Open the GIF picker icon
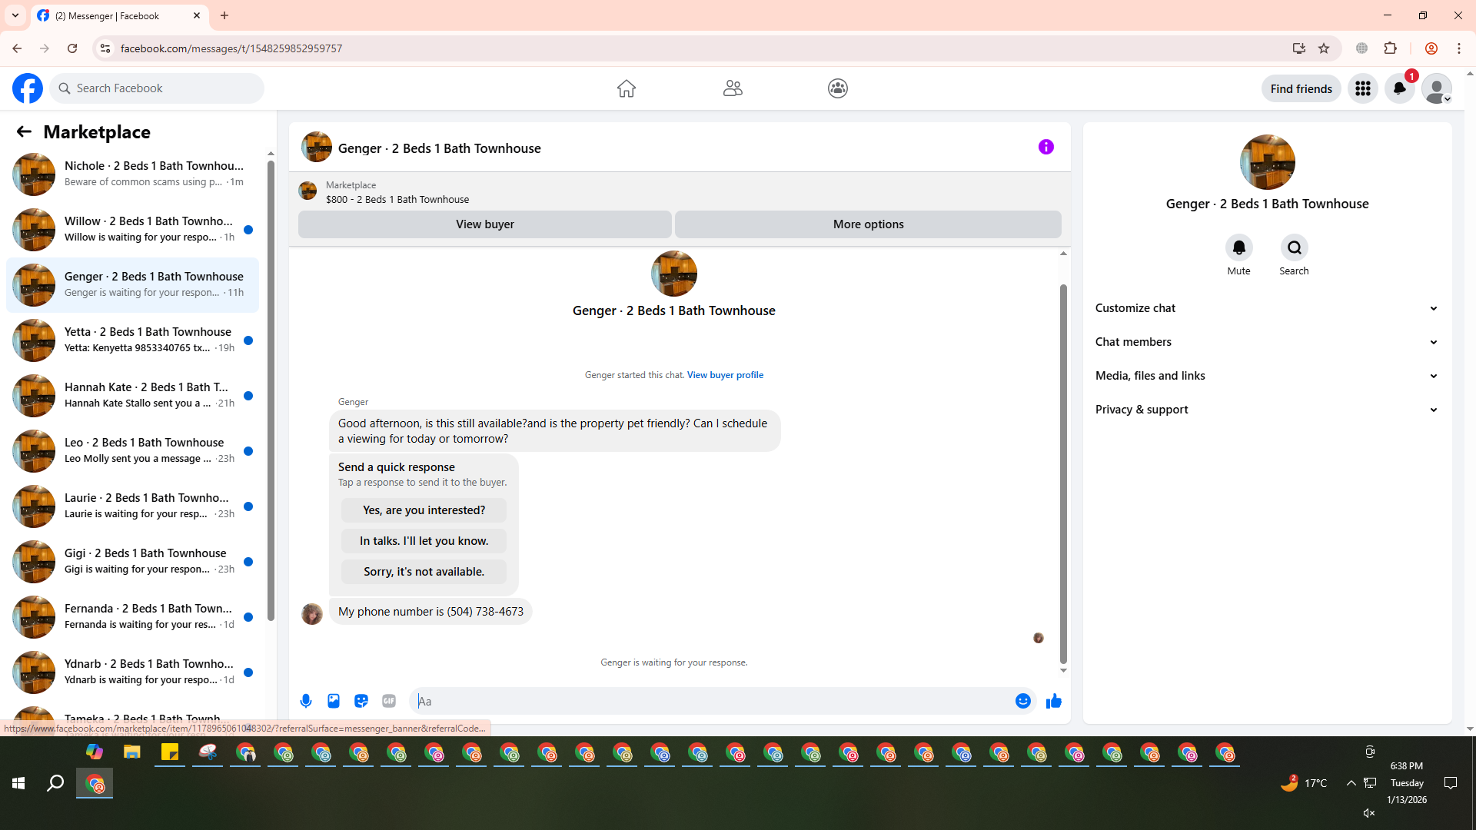 coord(389,701)
